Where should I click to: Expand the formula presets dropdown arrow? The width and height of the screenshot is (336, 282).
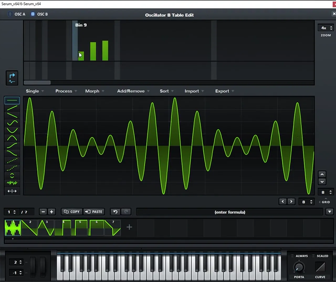330,212
